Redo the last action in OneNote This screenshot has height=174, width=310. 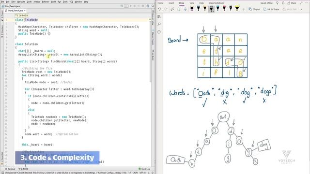[x=166, y=9]
